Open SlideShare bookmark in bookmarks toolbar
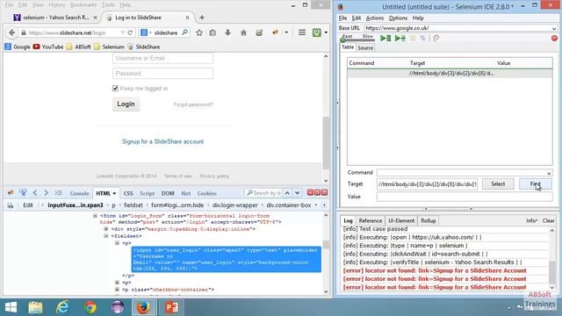Screen dimensions: 562x316 [144, 47]
